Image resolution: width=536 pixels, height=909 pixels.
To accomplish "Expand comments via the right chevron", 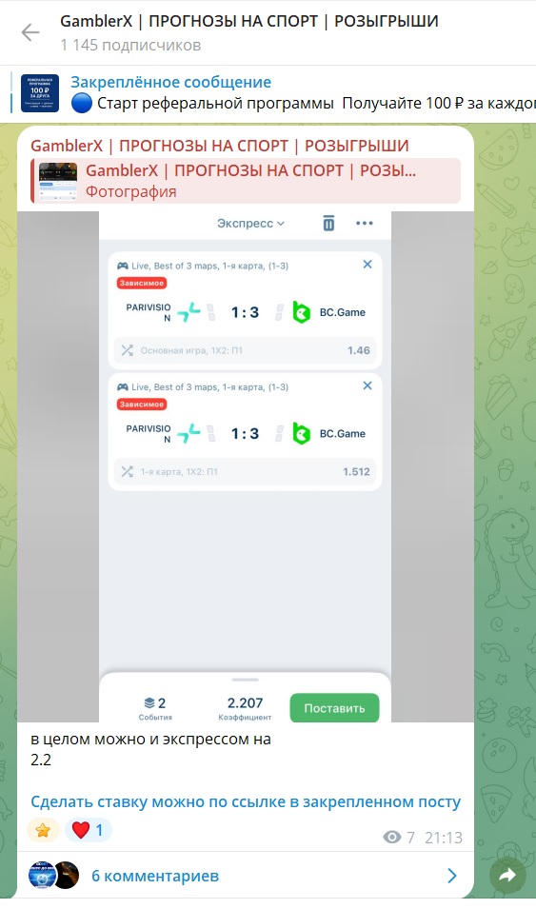I will pos(452,876).
